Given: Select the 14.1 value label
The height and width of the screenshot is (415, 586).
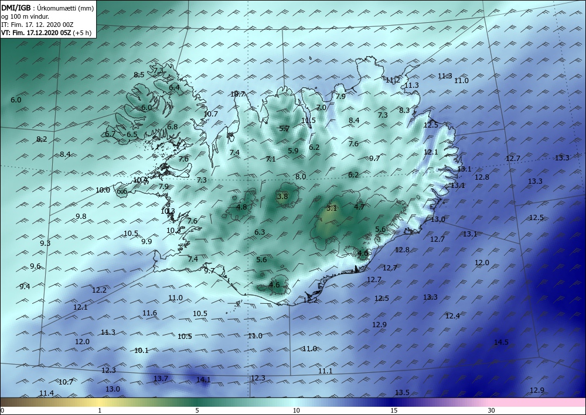Looking at the screenshot, I should (x=203, y=380).
